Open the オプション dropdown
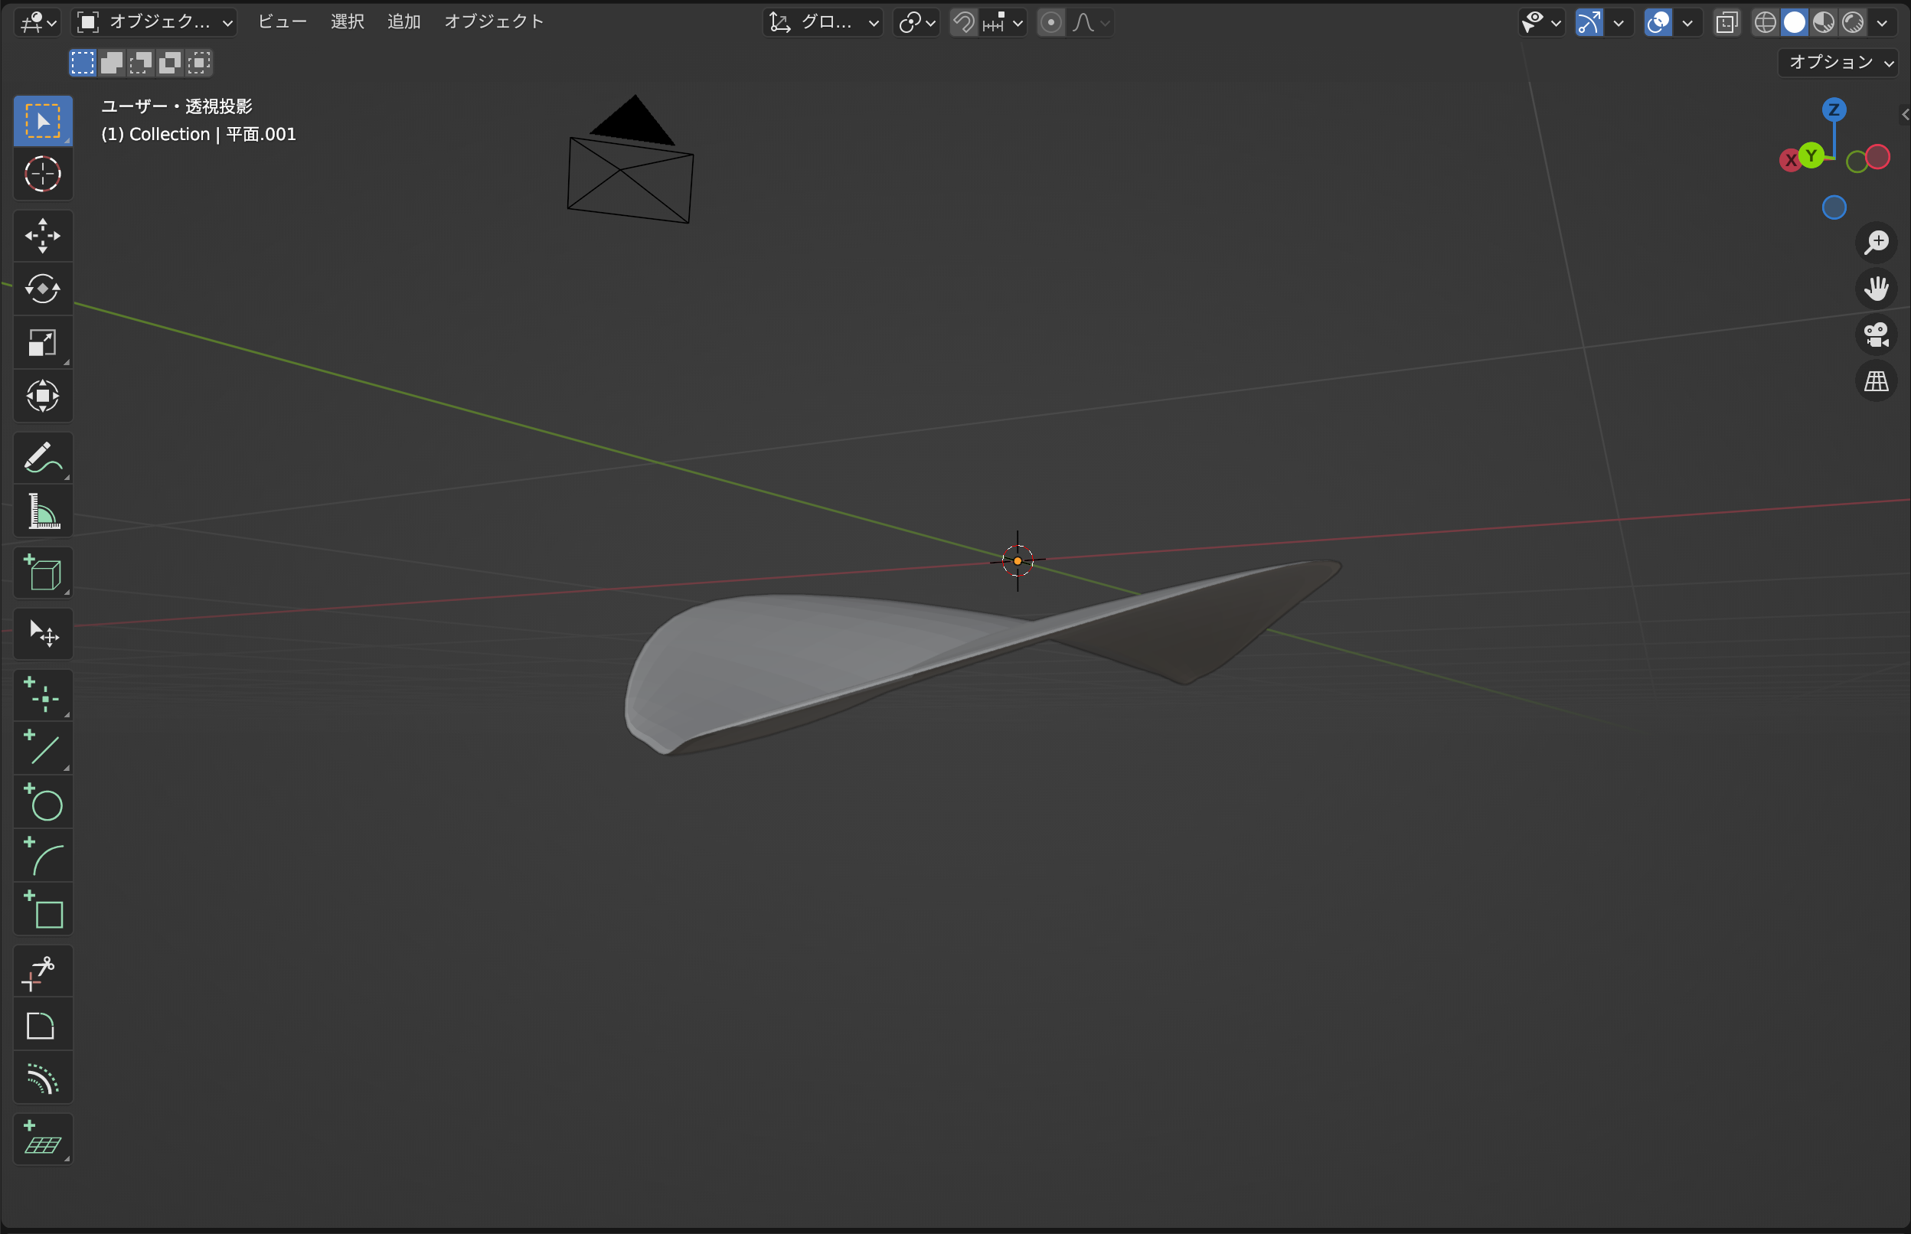The image size is (1911, 1234). pos(1837,63)
